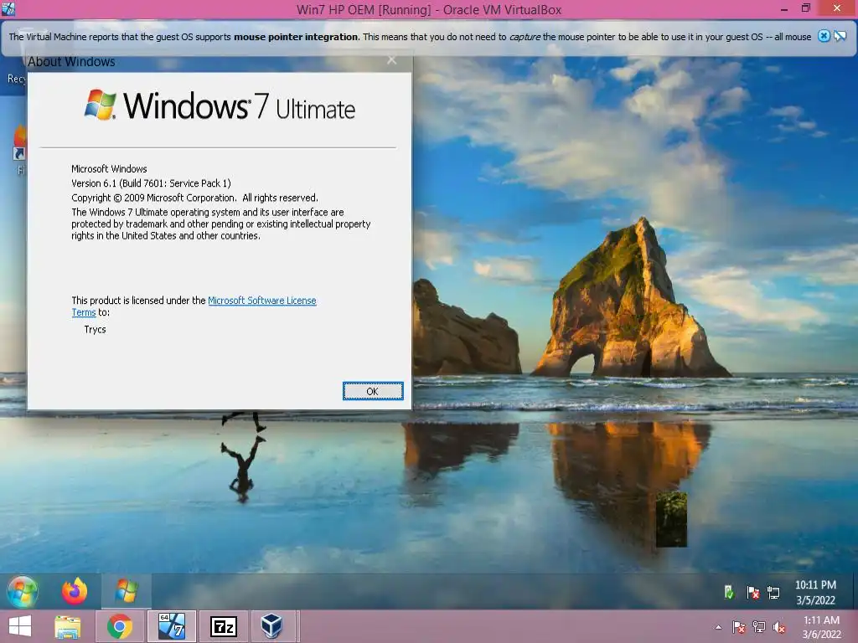Suppress future mouse integration messages icon
The image size is (858, 643).
tap(840, 36)
